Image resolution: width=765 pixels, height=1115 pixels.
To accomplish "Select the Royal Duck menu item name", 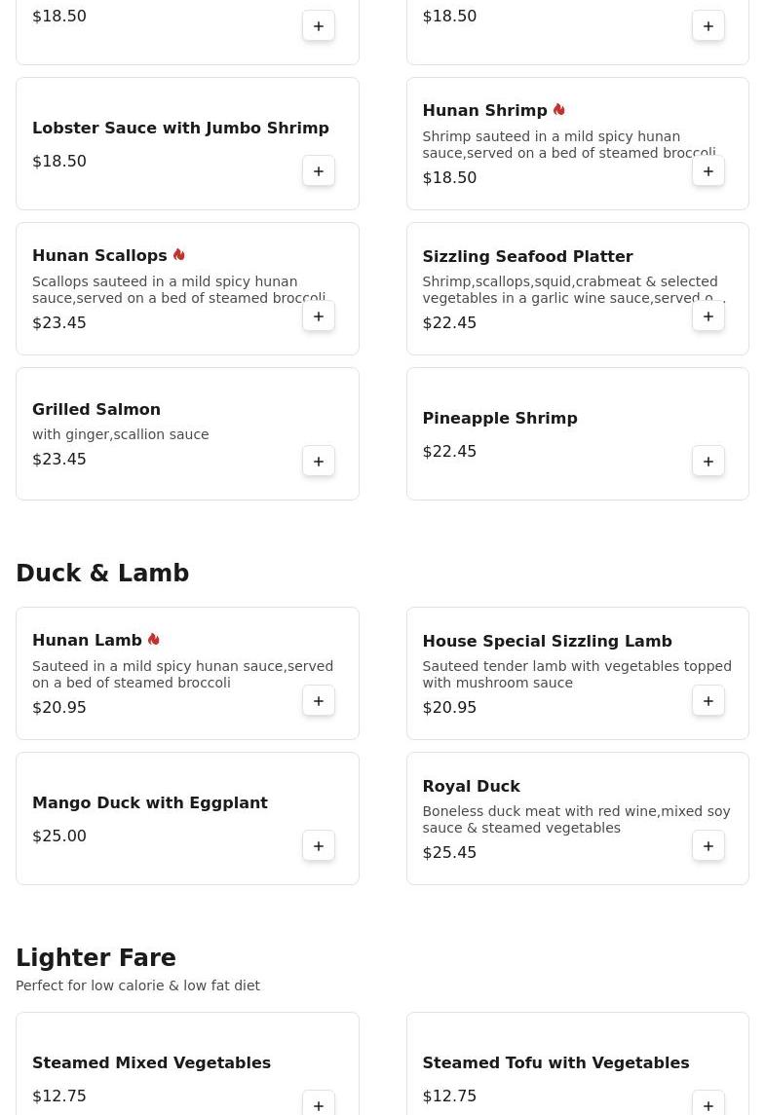I will (x=471, y=786).
